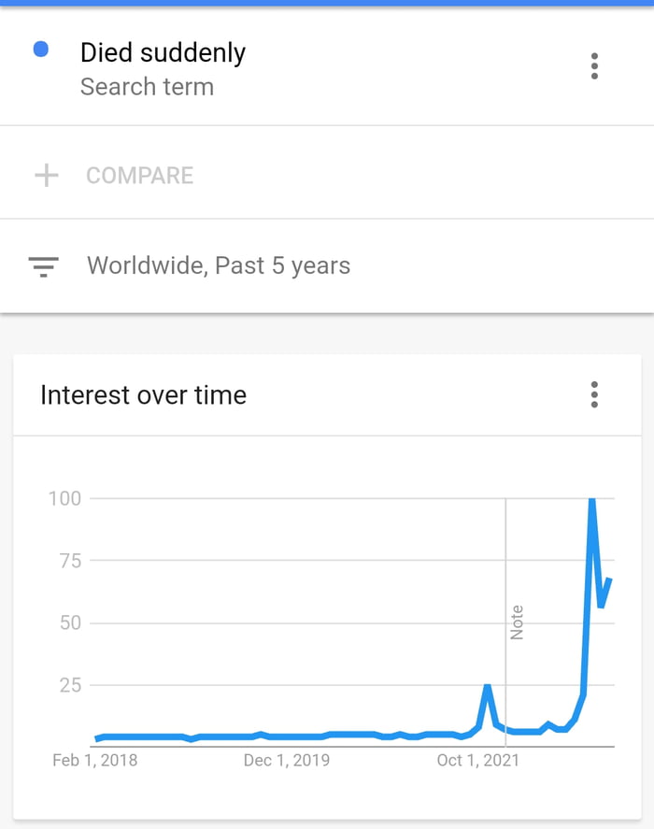654x829 pixels.
Task: Edit the Died suddenly search term
Action: click(x=163, y=52)
